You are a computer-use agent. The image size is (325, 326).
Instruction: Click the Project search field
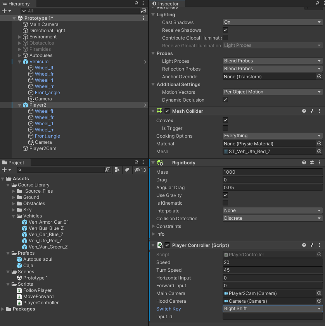tap(61, 170)
